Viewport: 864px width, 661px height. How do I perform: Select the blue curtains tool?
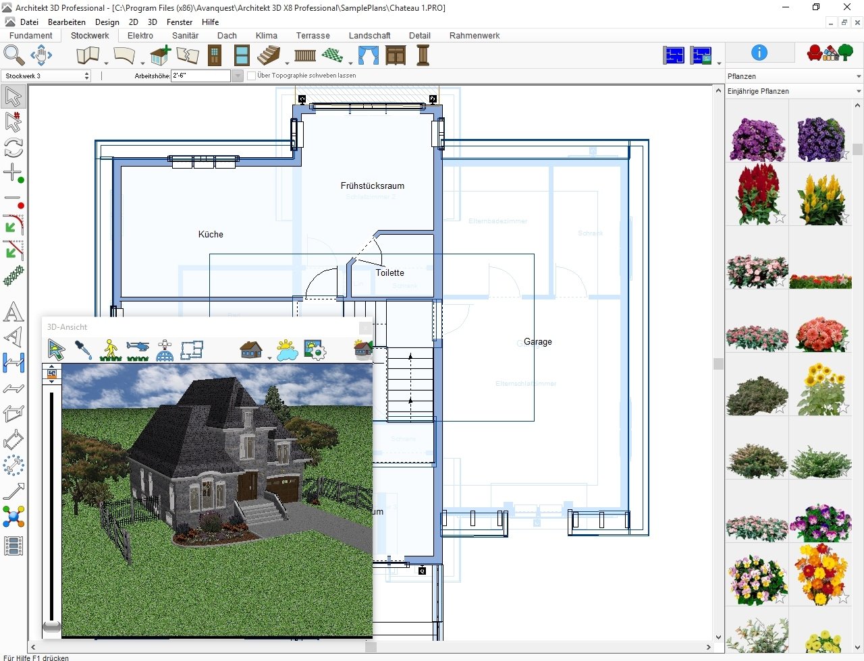point(368,55)
